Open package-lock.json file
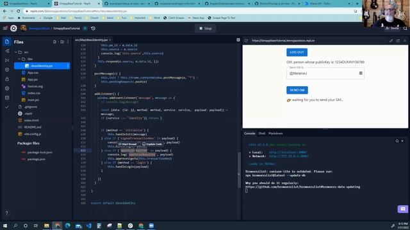410x230 pixels. coord(40,152)
